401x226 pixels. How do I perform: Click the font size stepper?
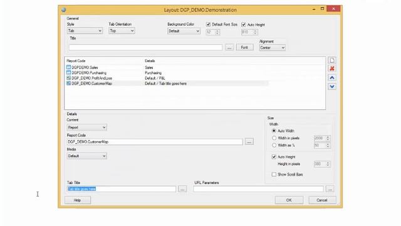tap(217, 32)
